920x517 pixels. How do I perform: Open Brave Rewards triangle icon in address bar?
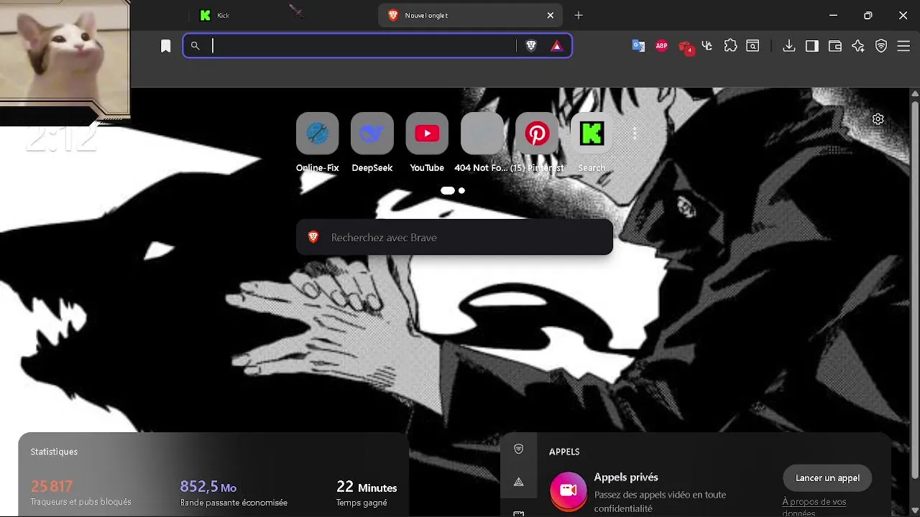556,46
